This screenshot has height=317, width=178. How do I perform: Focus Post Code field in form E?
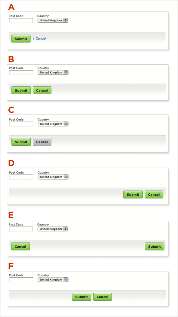click(21, 229)
